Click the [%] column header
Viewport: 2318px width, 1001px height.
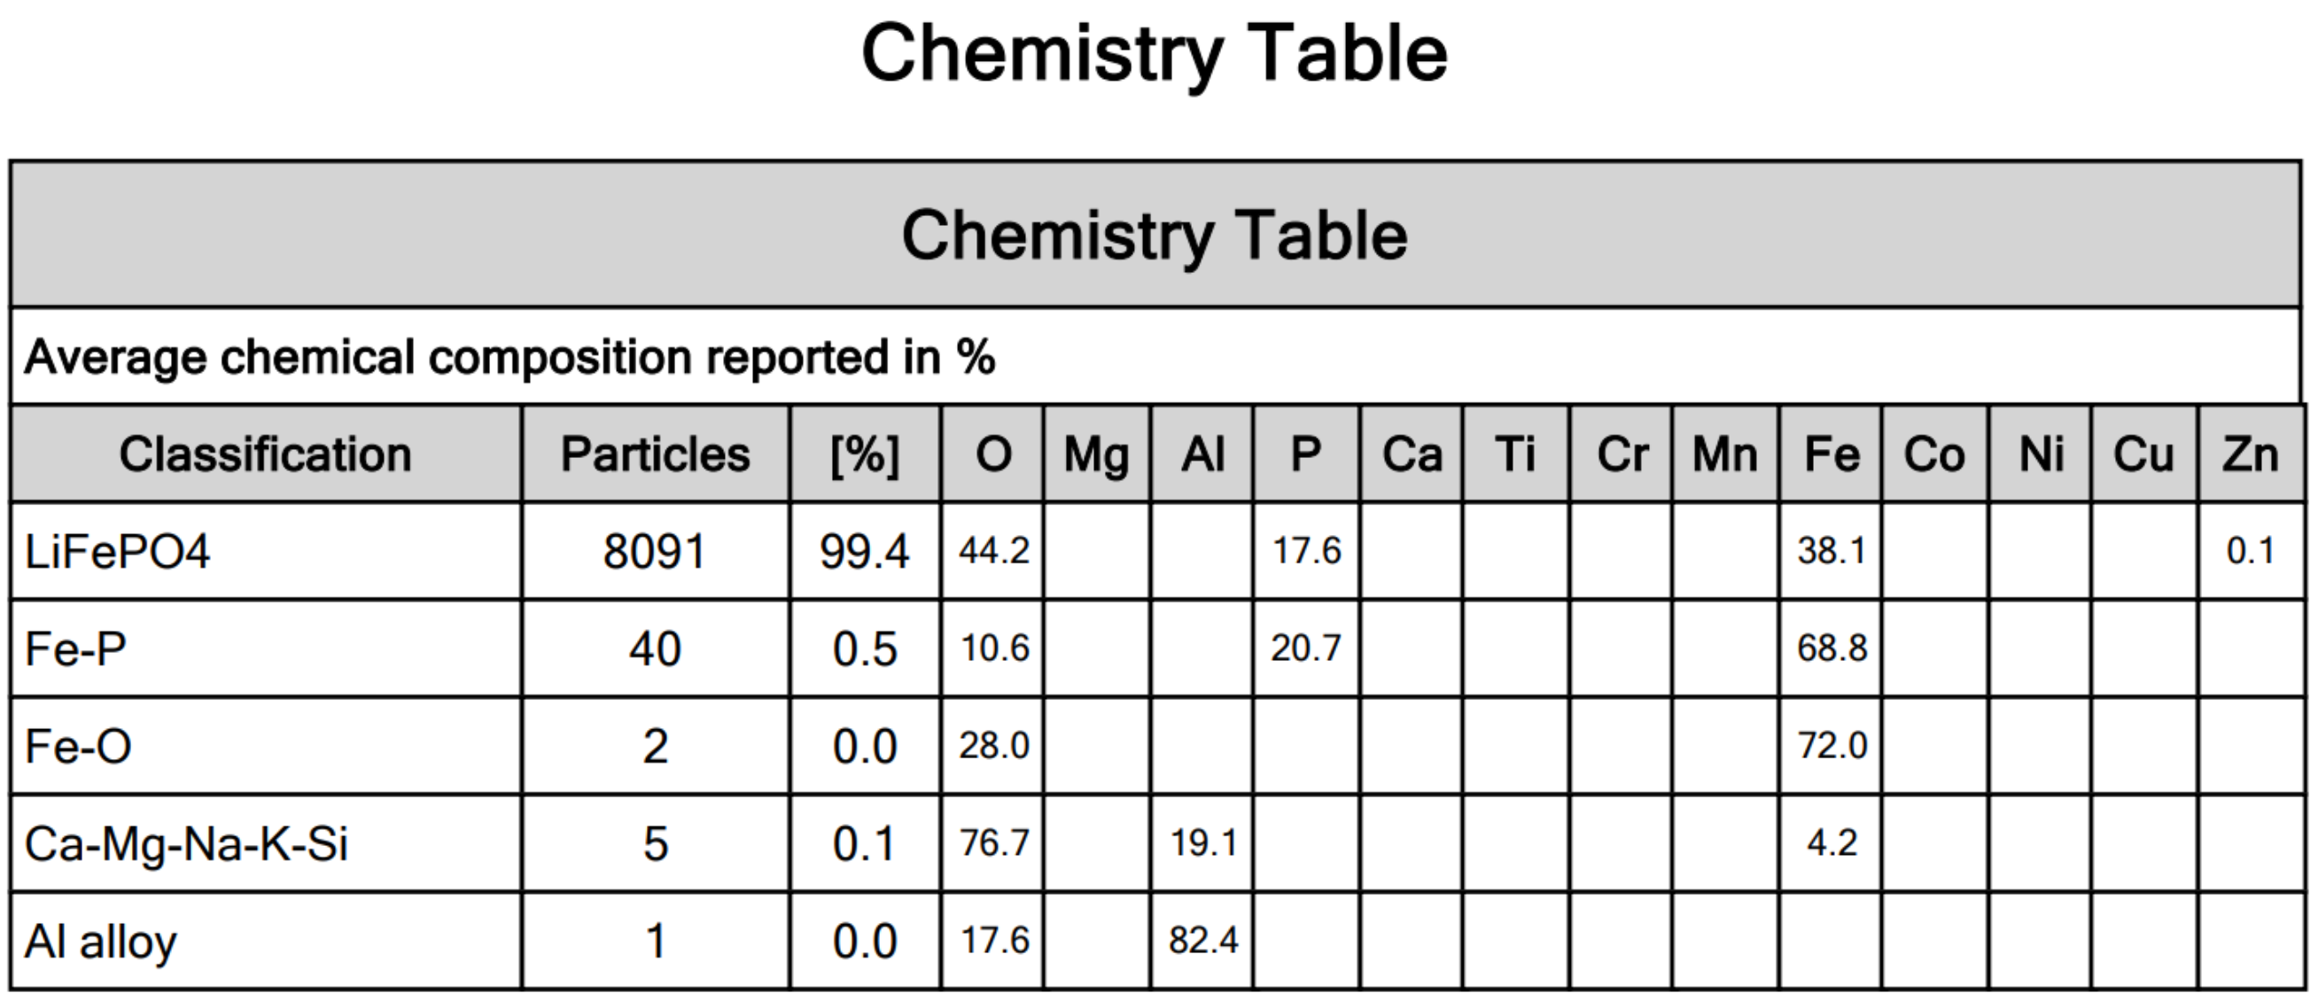tap(865, 454)
